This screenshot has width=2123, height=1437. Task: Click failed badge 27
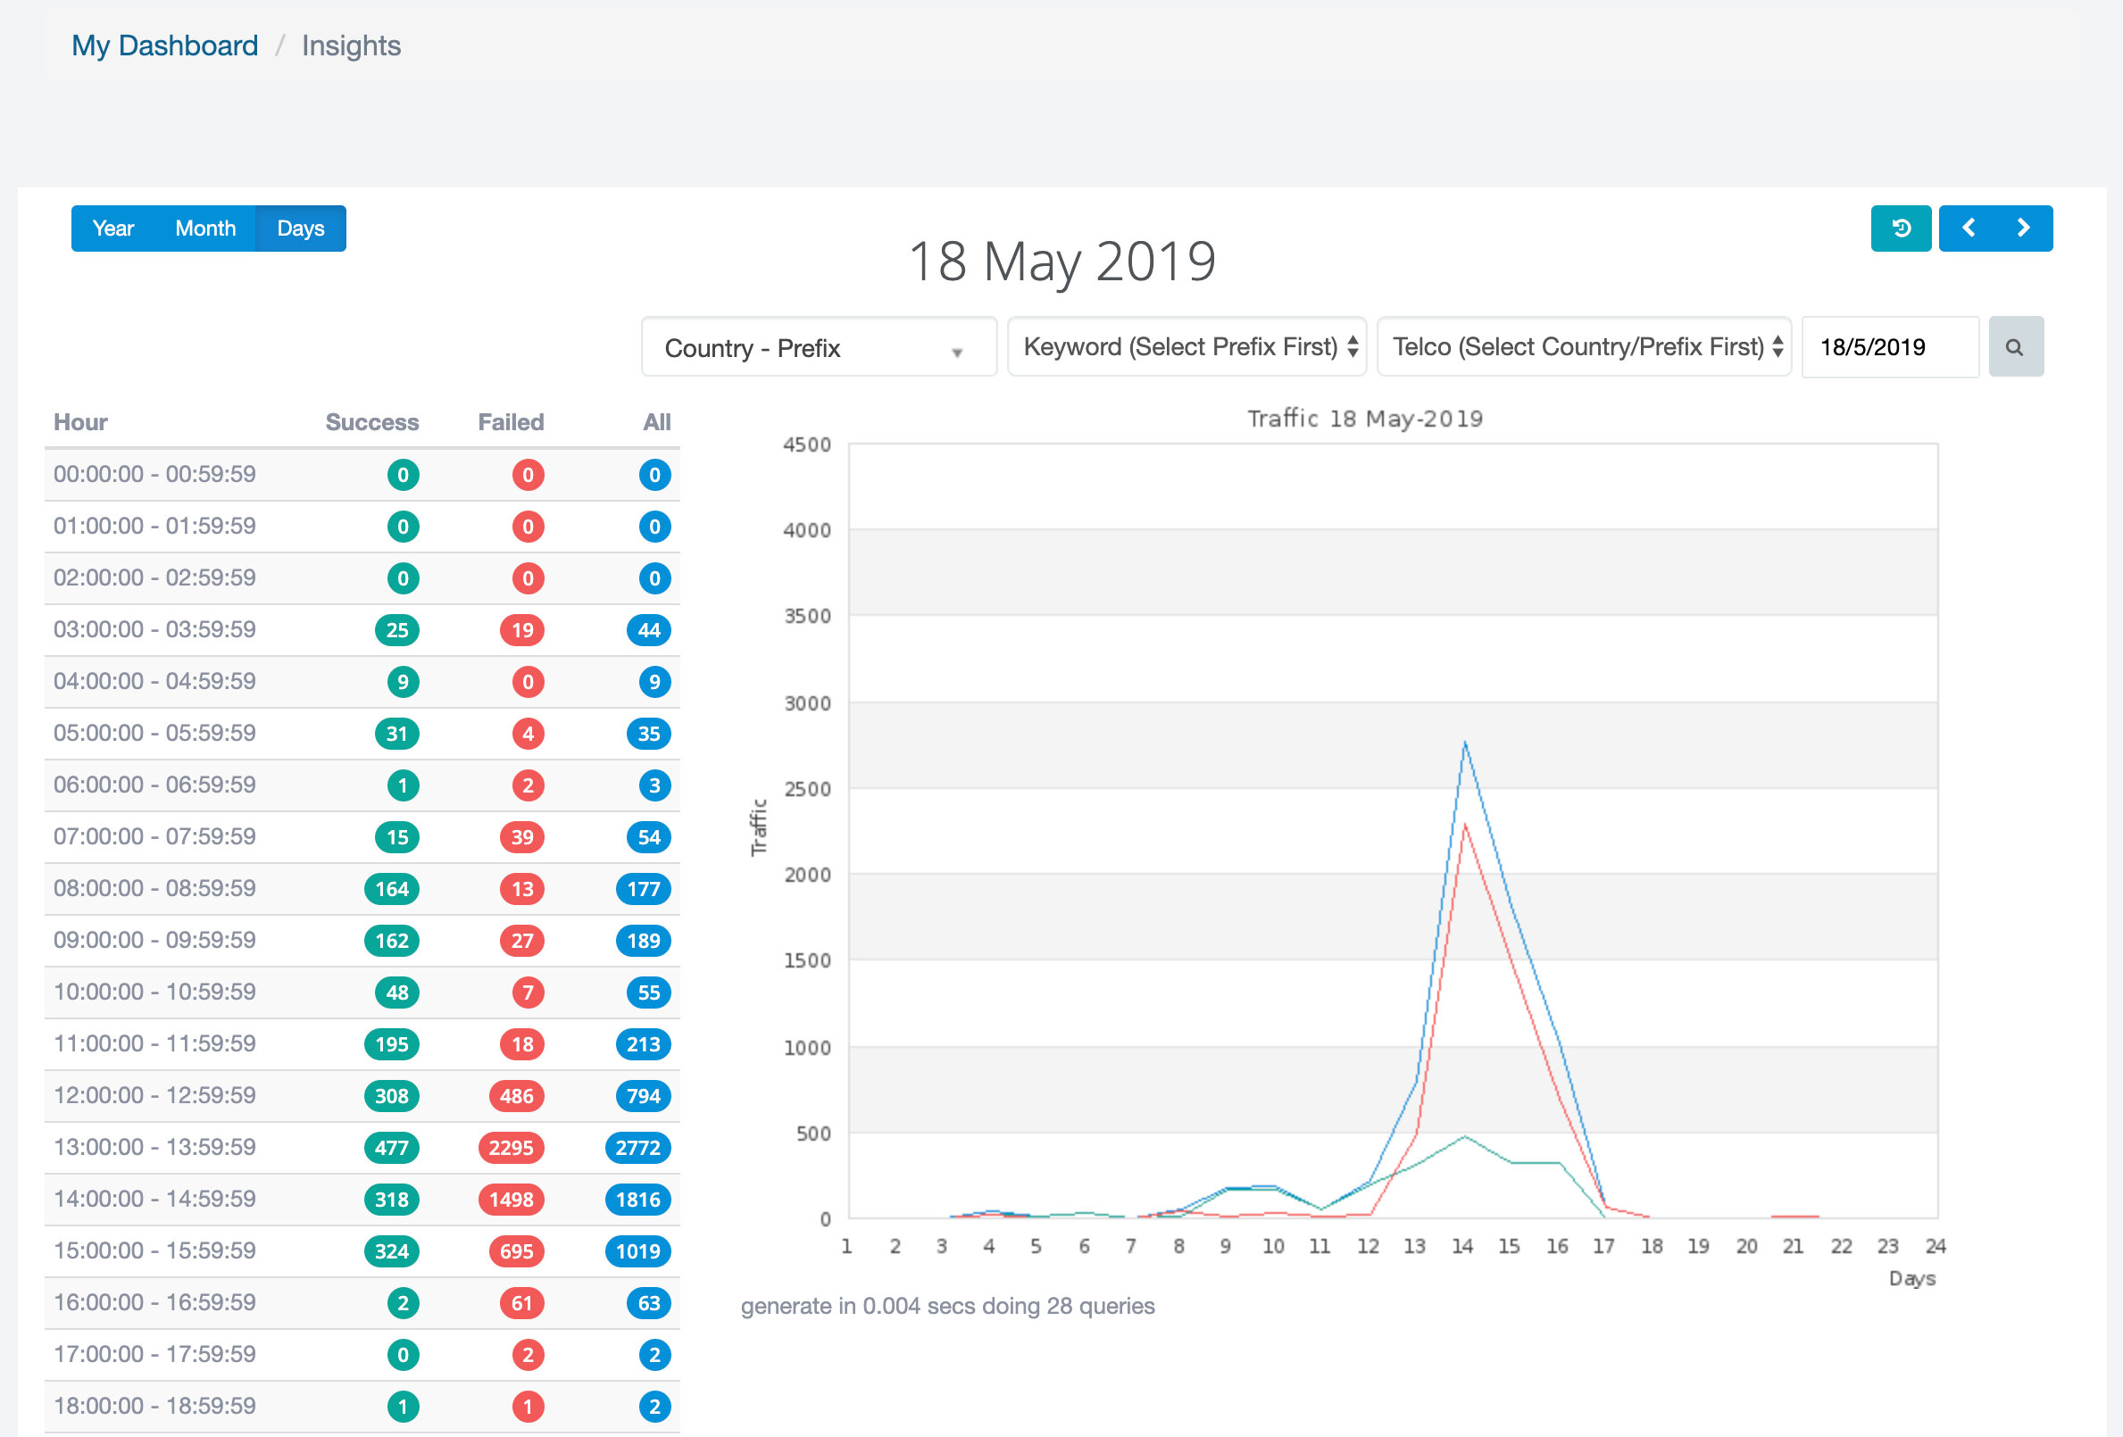pos(522,941)
